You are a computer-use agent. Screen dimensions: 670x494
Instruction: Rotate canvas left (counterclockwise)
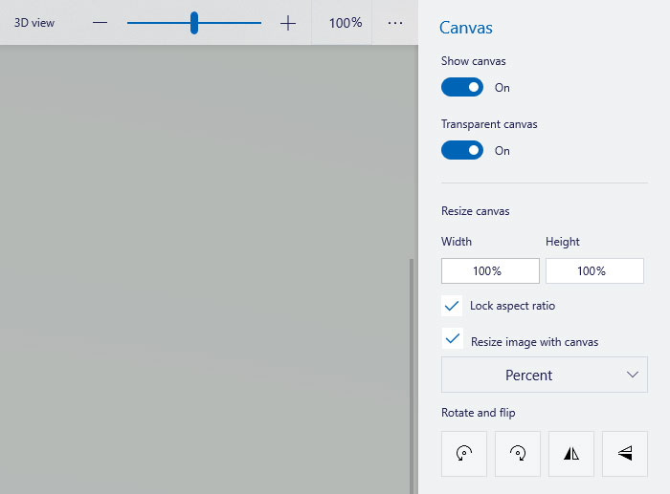point(464,454)
